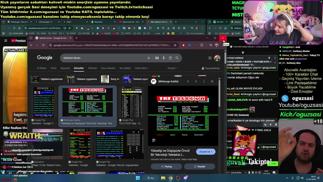Click the large TRT Telegün preview image

click(x=183, y=116)
